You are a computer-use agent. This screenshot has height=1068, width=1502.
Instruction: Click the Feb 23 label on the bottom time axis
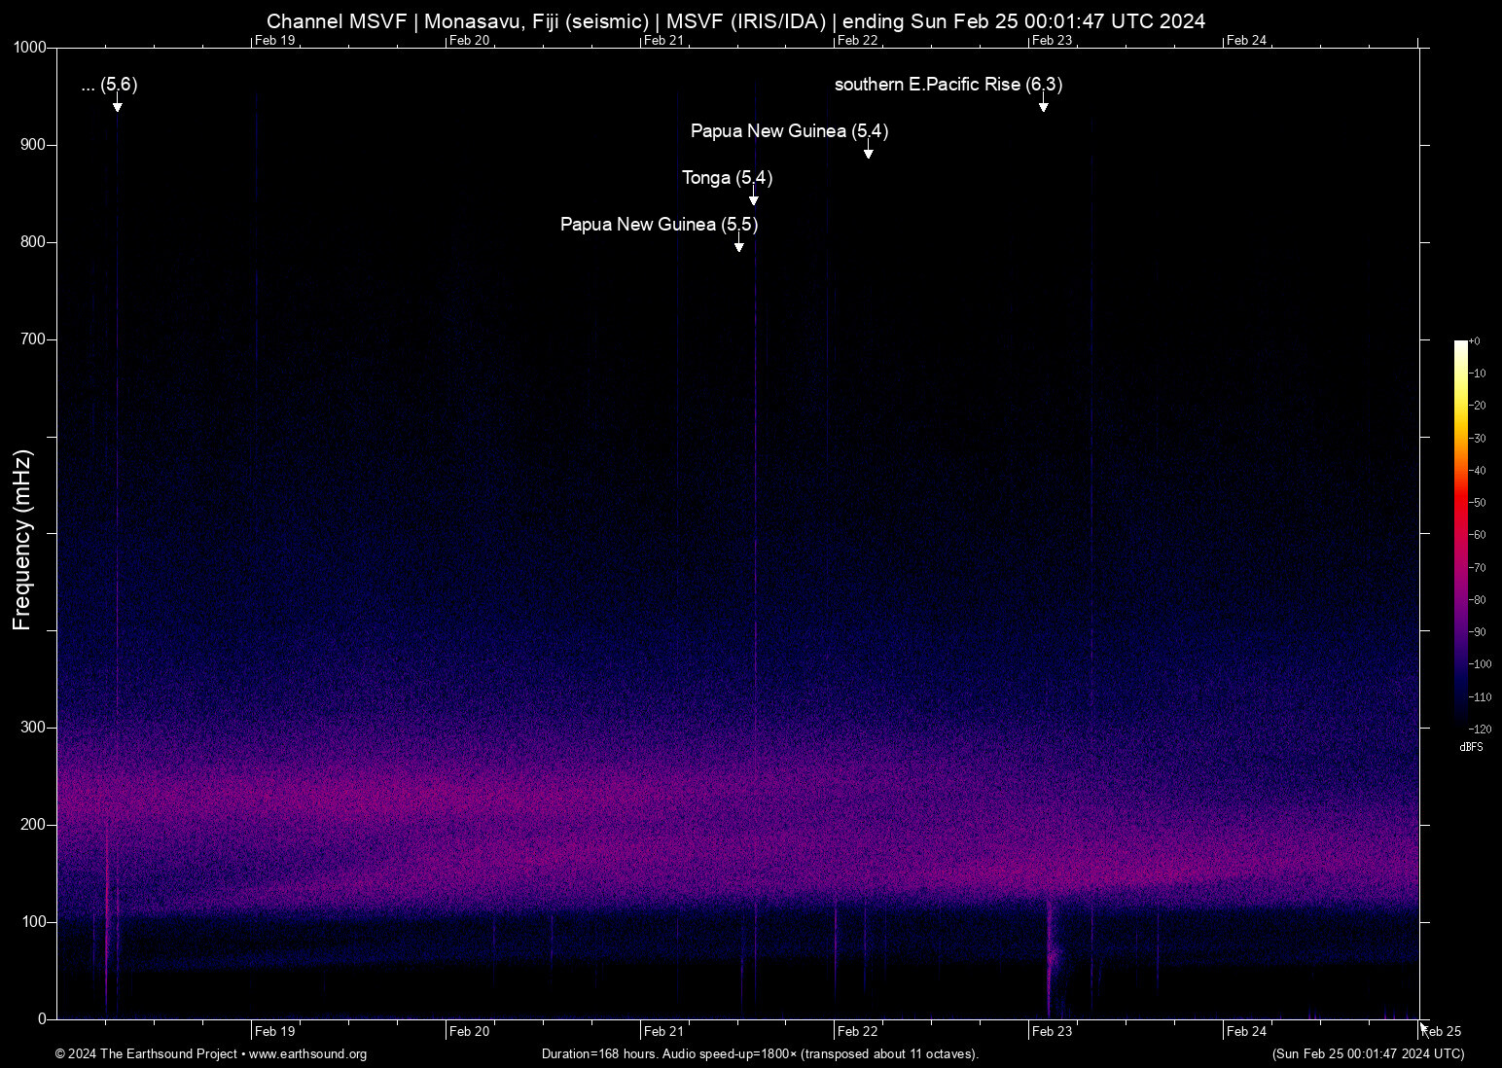[x=1053, y=1031]
